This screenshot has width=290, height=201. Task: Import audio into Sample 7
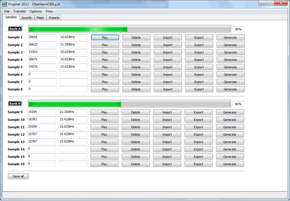click(x=168, y=82)
